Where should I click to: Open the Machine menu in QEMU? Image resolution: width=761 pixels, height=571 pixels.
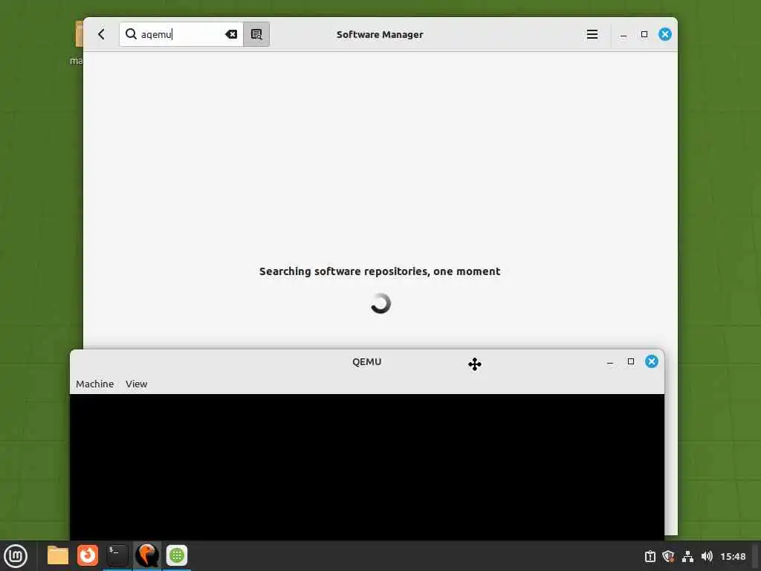pyautogui.click(x=94, y=384)
